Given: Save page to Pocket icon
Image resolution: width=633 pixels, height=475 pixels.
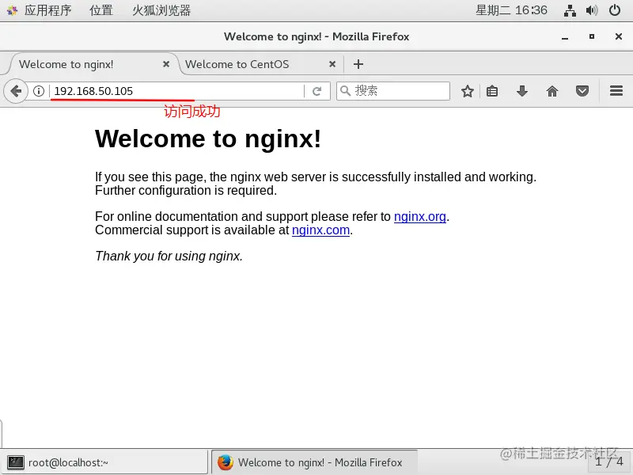Looking at the screenshot, I should coord(582,91).
